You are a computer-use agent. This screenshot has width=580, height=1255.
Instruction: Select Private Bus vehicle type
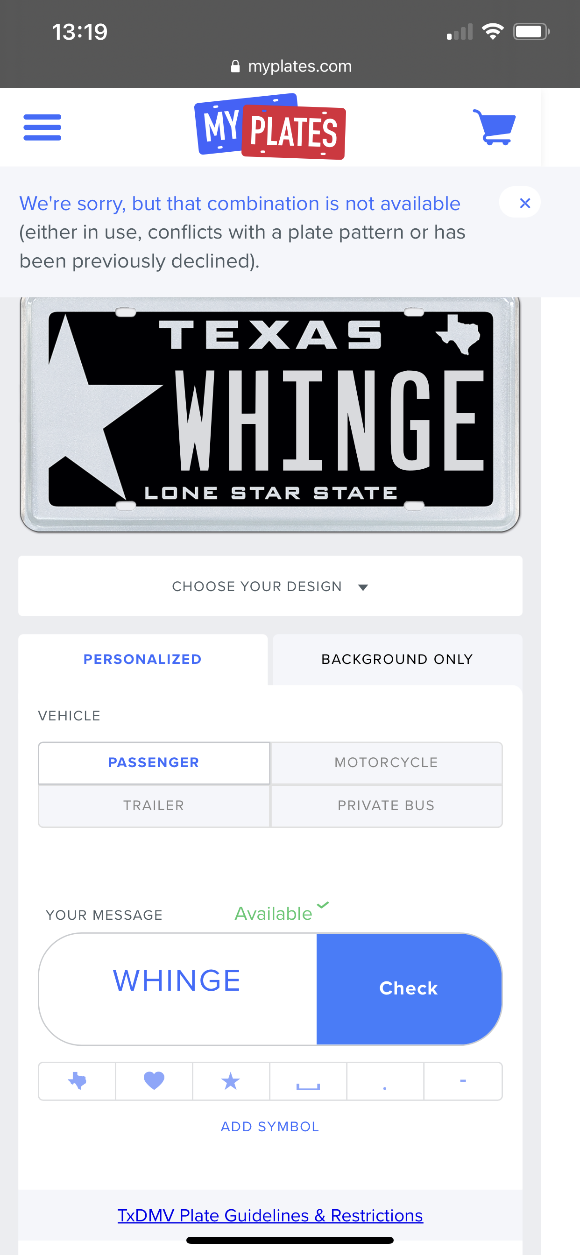(x=386, y=805)
